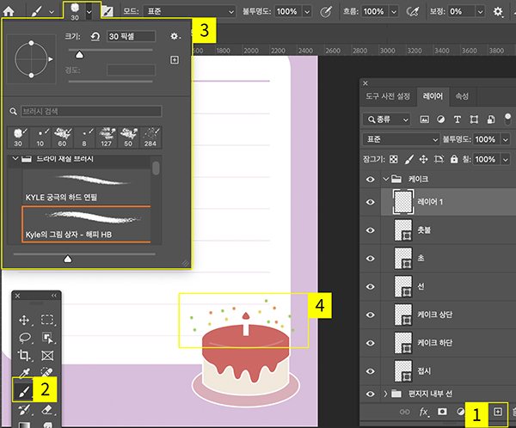Click the create new layer icon

[496, 413]
